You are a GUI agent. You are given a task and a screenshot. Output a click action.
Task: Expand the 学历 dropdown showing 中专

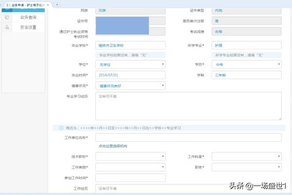click(247, 64)
